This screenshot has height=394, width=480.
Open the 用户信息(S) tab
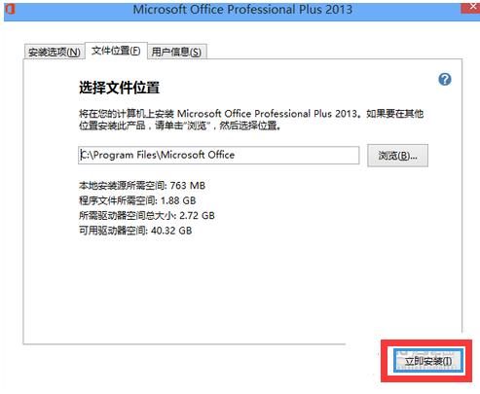176,52
